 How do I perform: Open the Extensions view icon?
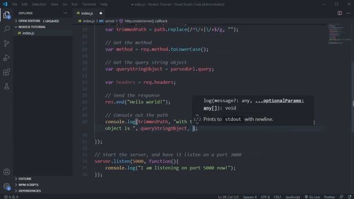tap(7, 72)
